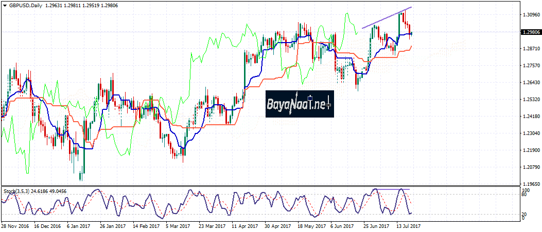Select the current price tag 1.29806

[x=530, y=32]
